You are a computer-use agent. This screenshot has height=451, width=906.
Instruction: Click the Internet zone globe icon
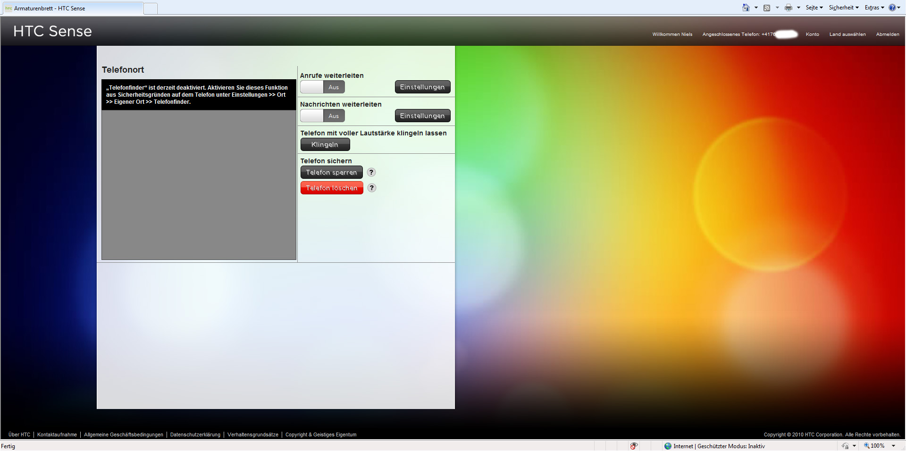click(668, 446)
